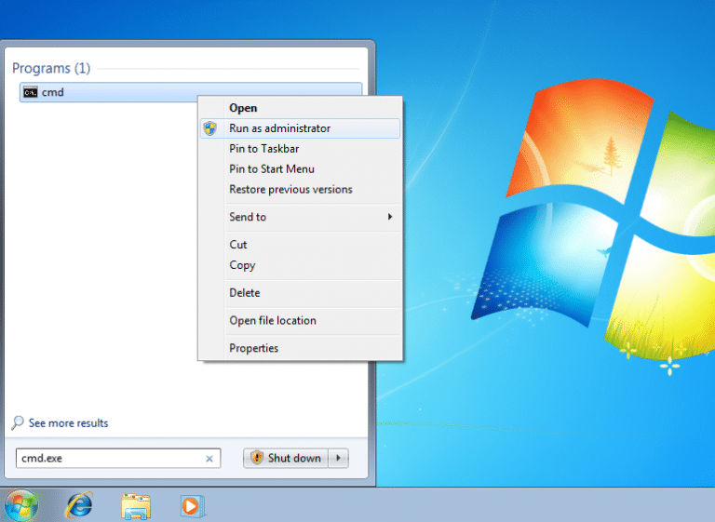Click the See more results link
715x522 pixels.
point(68,423)
